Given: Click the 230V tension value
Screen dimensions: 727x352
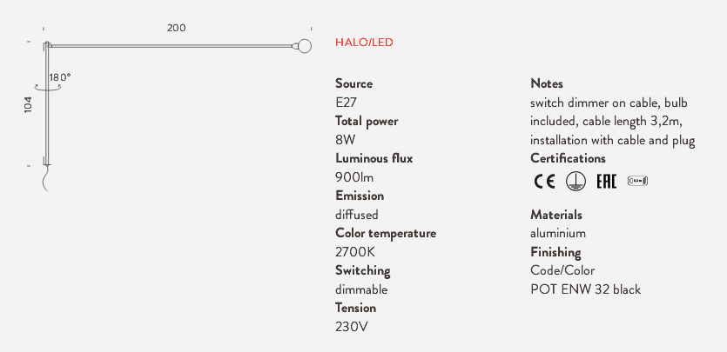Looking at the screenshot, I should tap(352, 327).
